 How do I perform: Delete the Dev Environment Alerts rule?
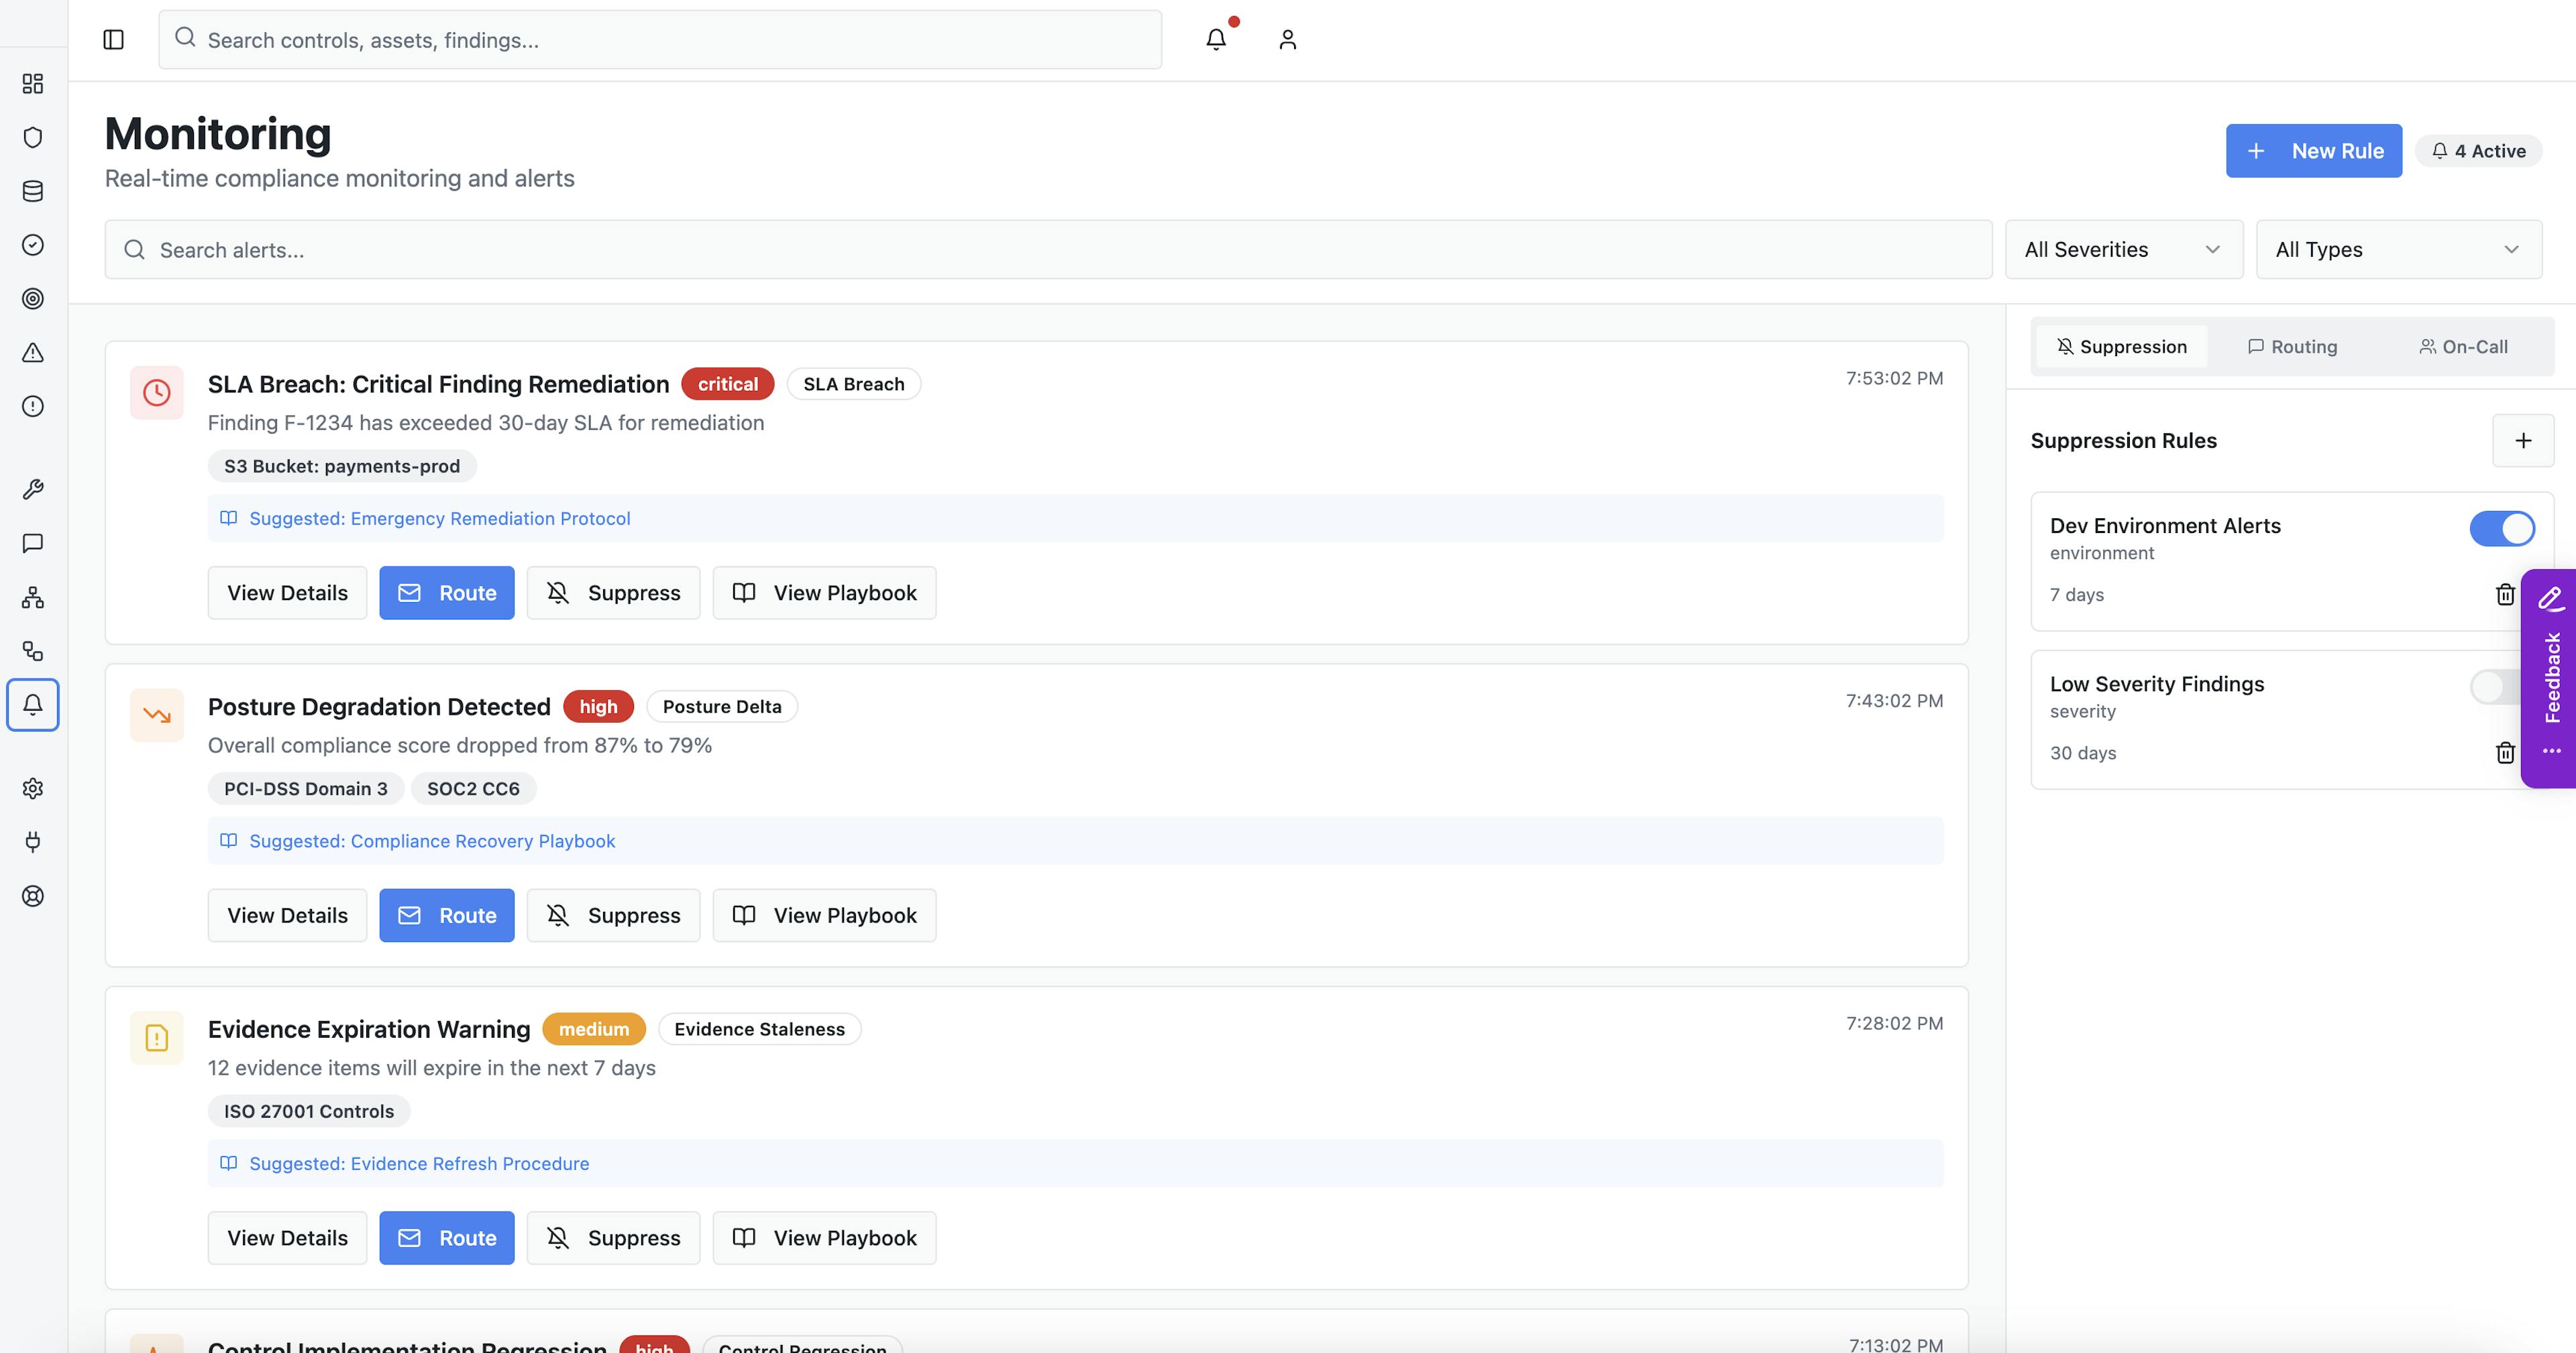2504,595
